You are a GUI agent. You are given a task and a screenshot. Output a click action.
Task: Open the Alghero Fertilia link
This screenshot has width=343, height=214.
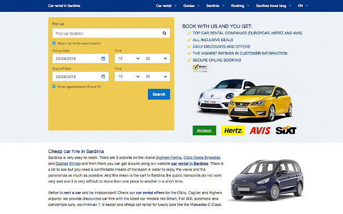(x=169, y=158)
